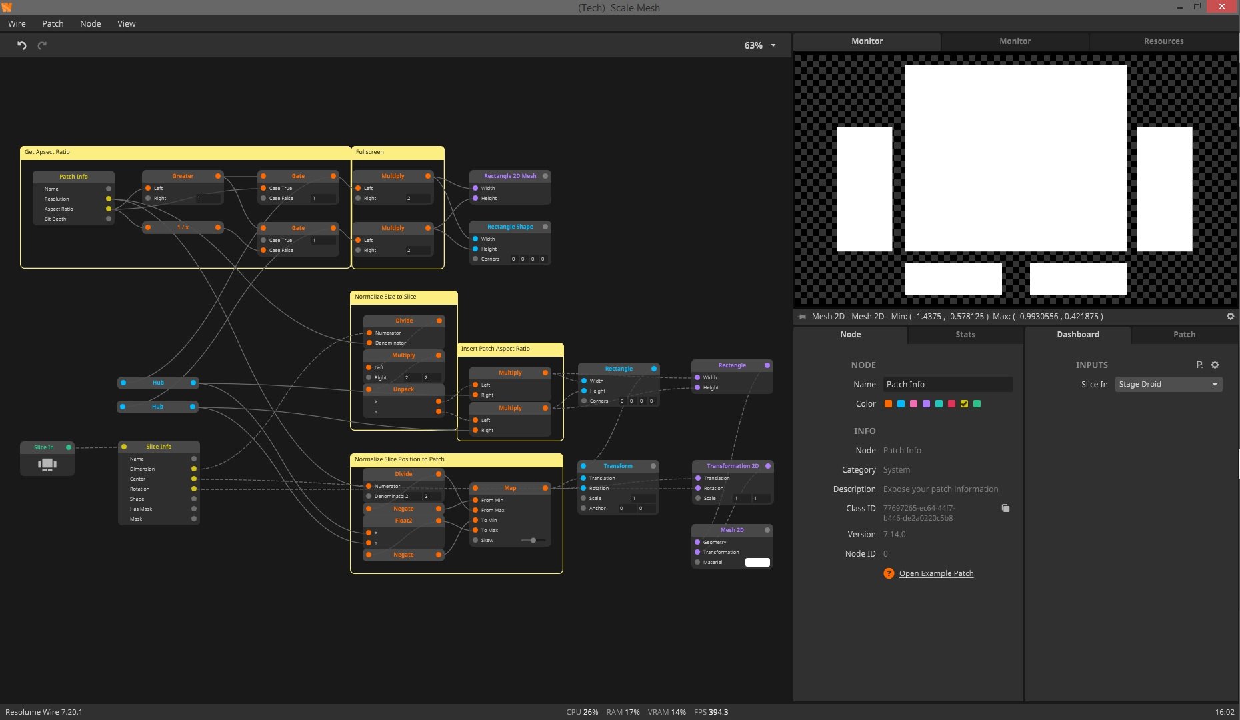
Task: Click the presets 'P.' icon beside Inputs
Action: point(1199,365)
